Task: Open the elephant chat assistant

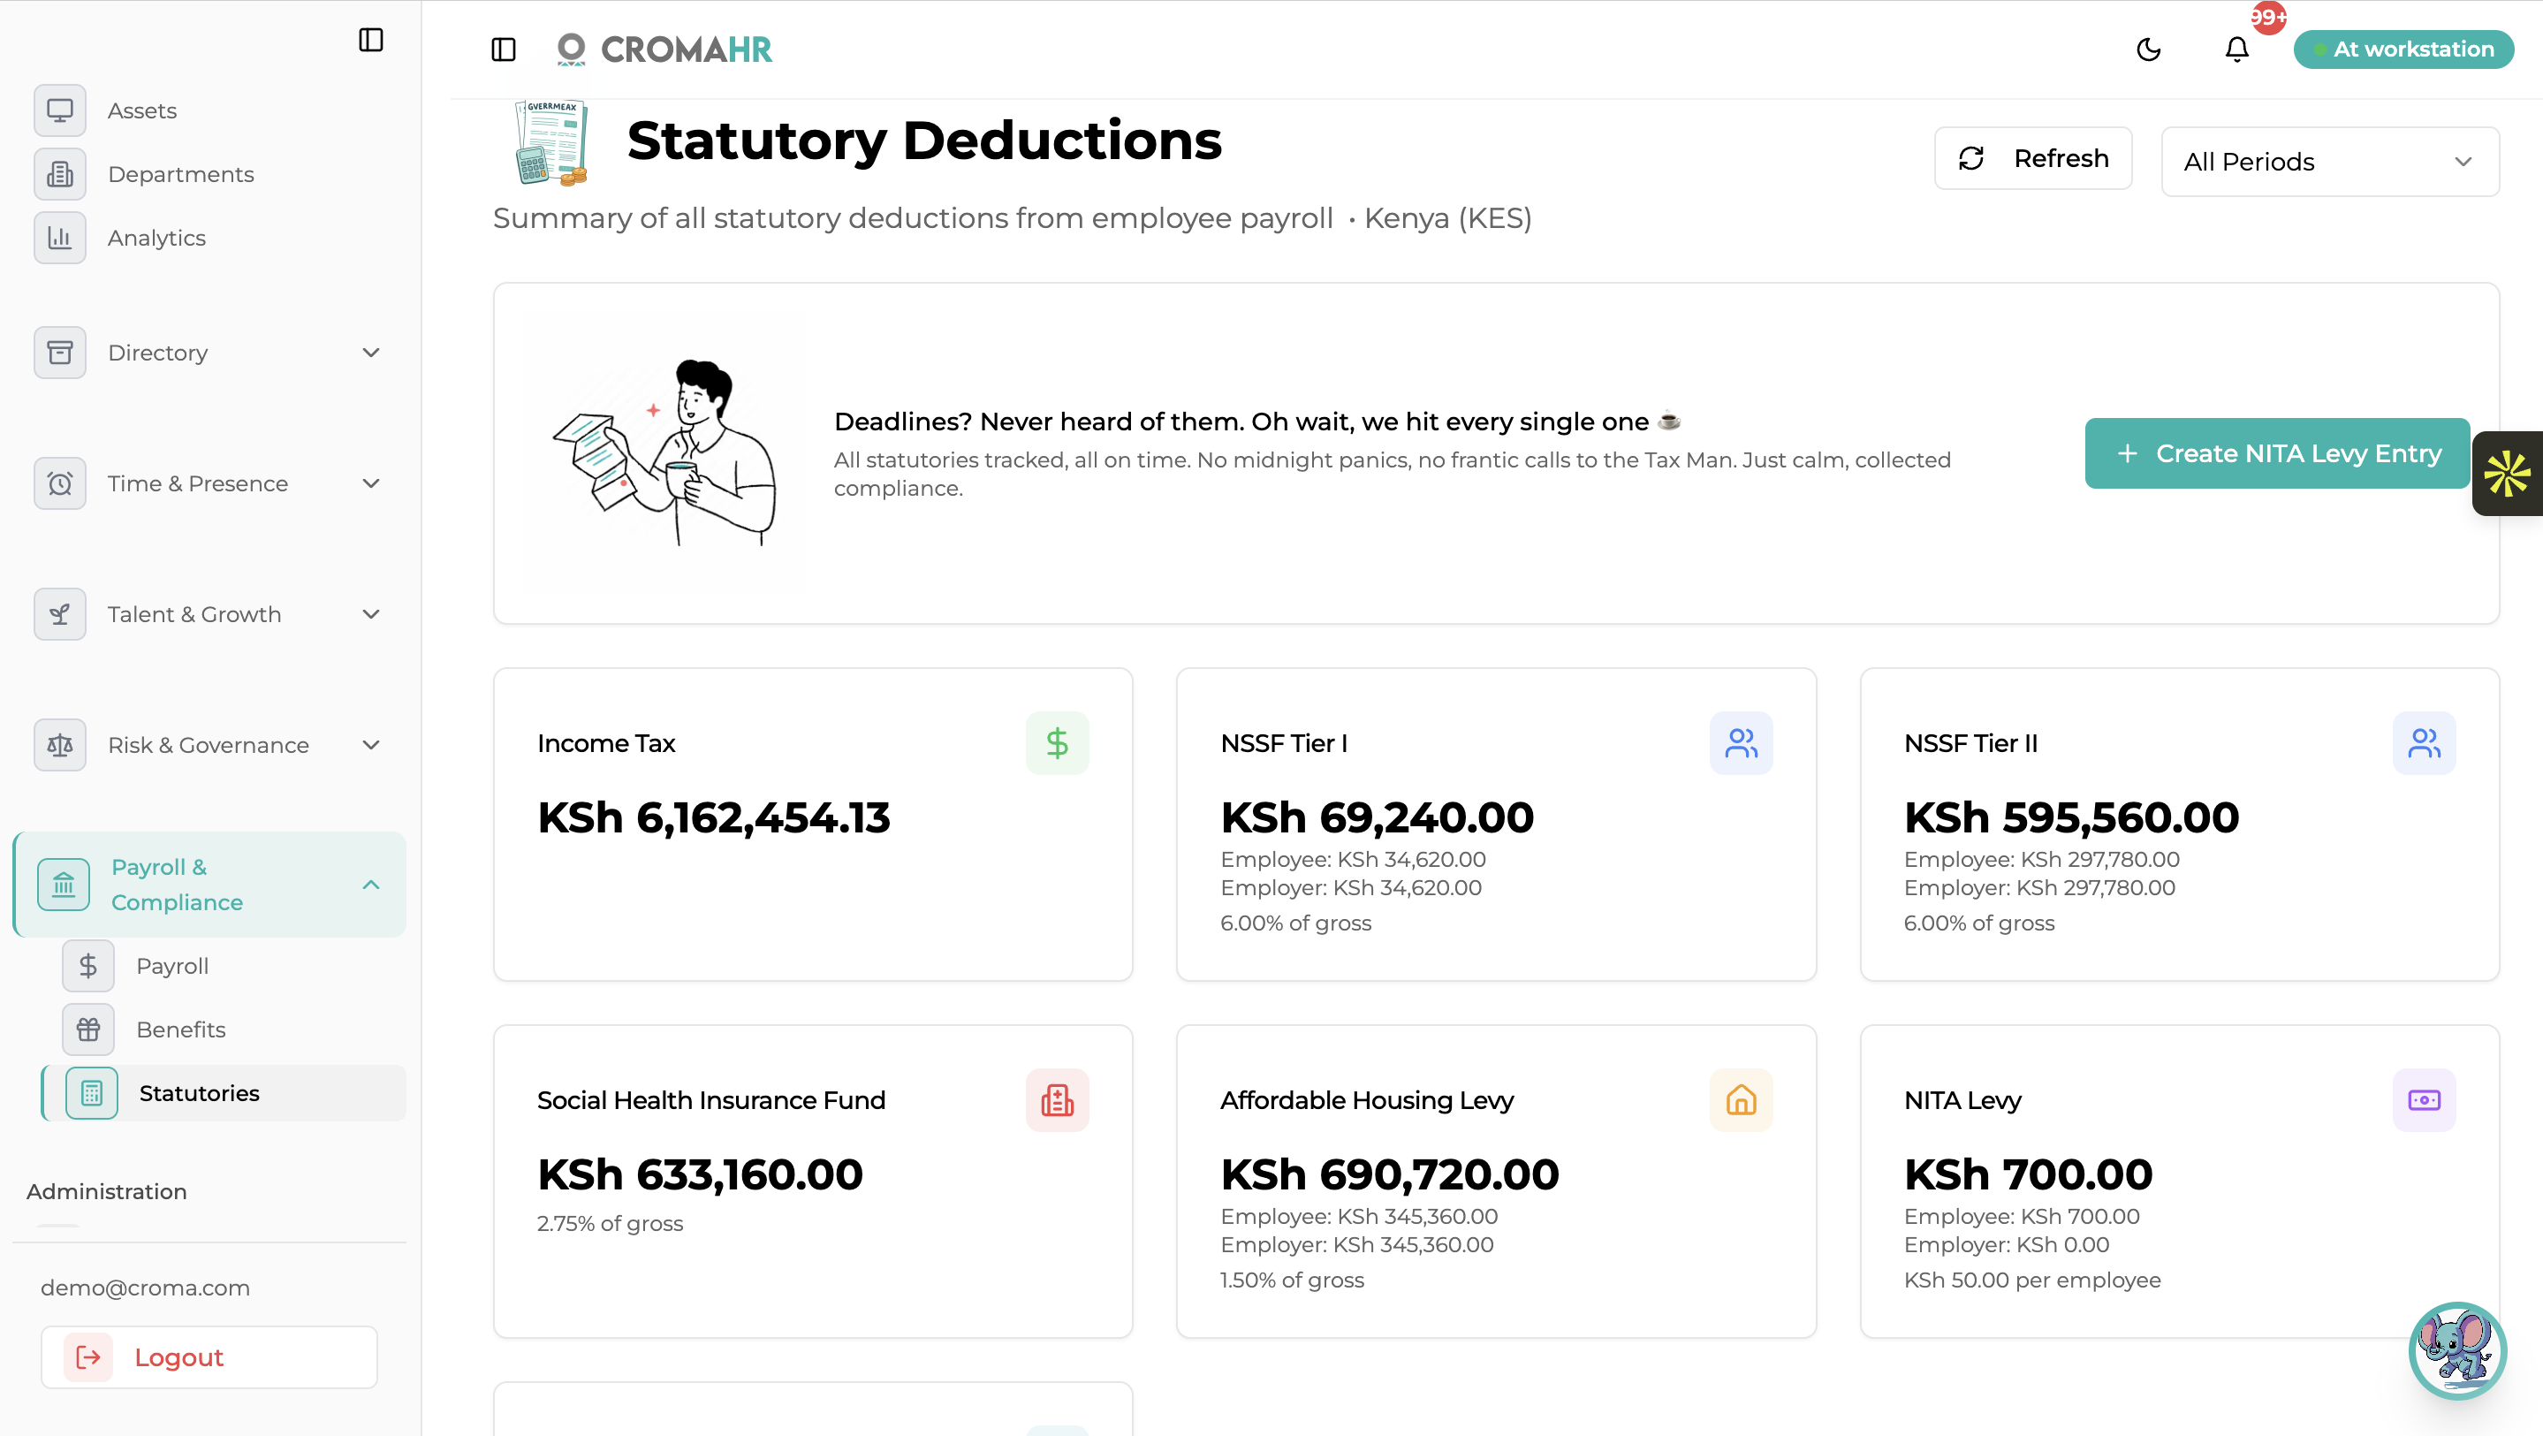Action: 2458,1350
